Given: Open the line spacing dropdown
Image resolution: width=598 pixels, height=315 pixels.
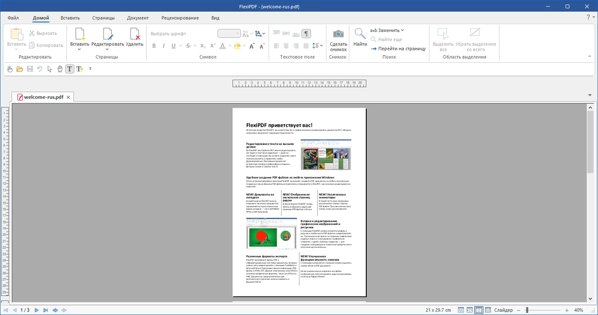Looking at the screenshot, I should tap(317, 46).
